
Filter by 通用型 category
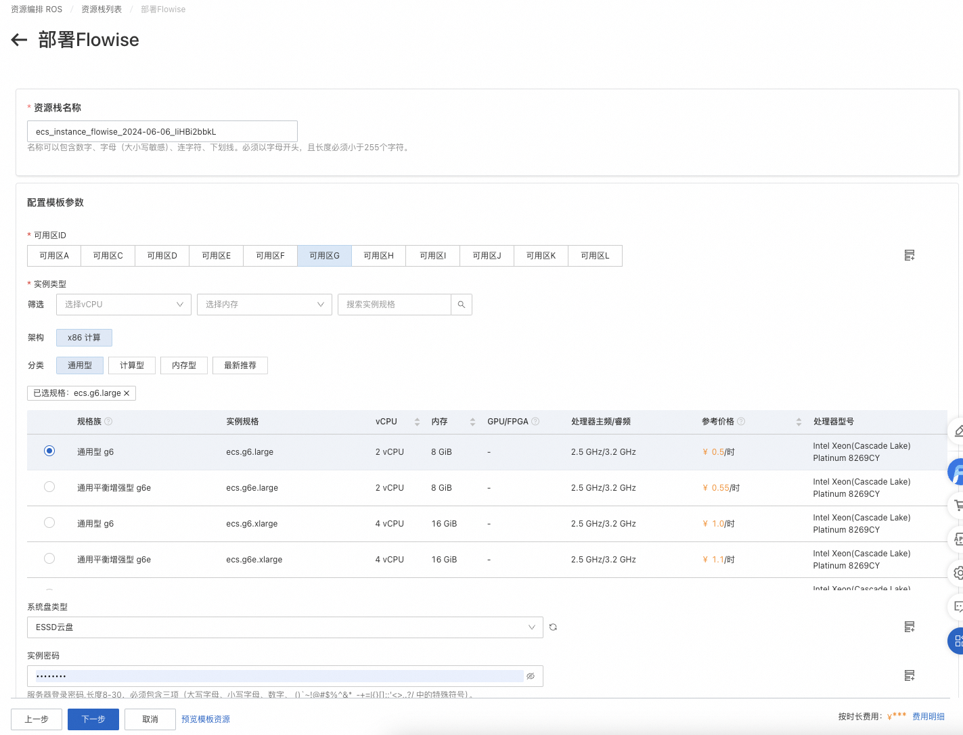click(80, 365)
